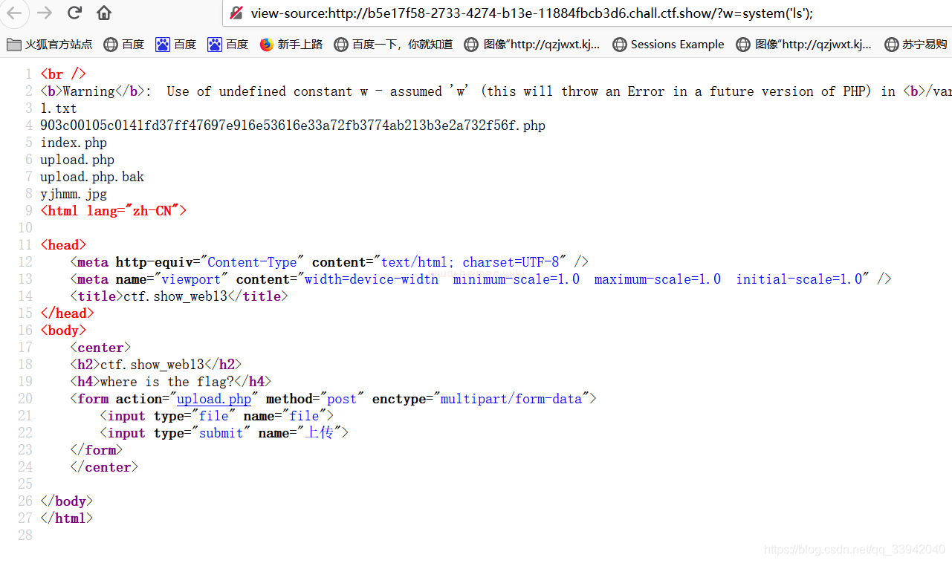Viewport: 952px width, 563px height.
Task: Reload the current page
Action: tap(74, 13)
